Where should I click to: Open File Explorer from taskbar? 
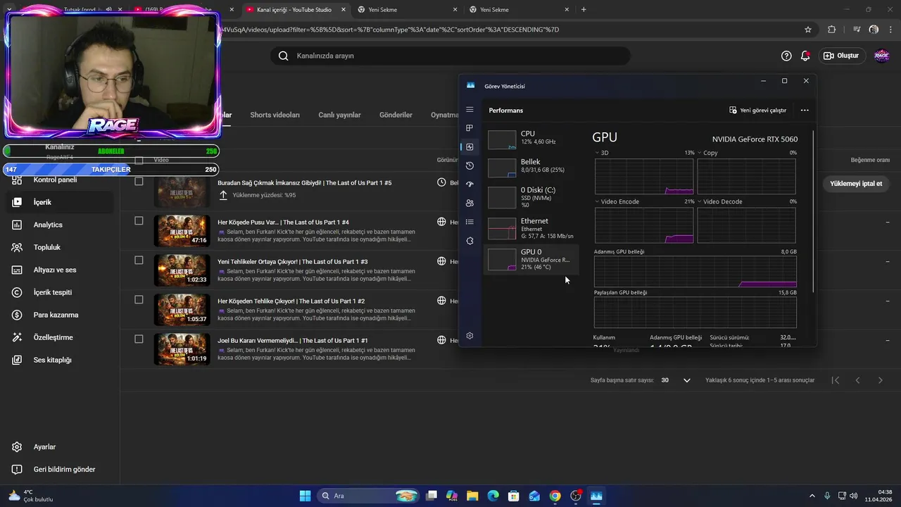tap(472, 496)
